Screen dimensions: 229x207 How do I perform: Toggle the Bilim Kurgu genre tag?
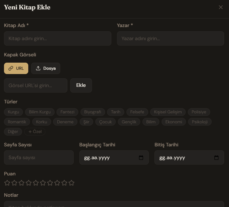(40, 112)
